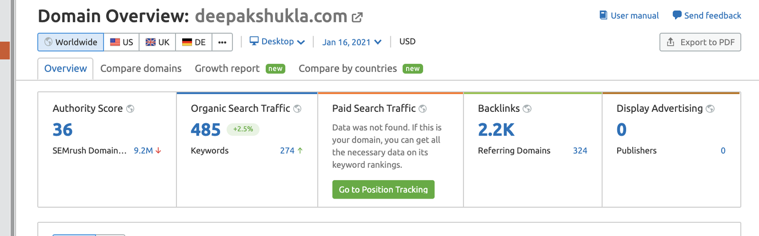Click the globe icon next to Backlinks
The height and width of the screenshot is (236, 759).
[x=527, y=109]
